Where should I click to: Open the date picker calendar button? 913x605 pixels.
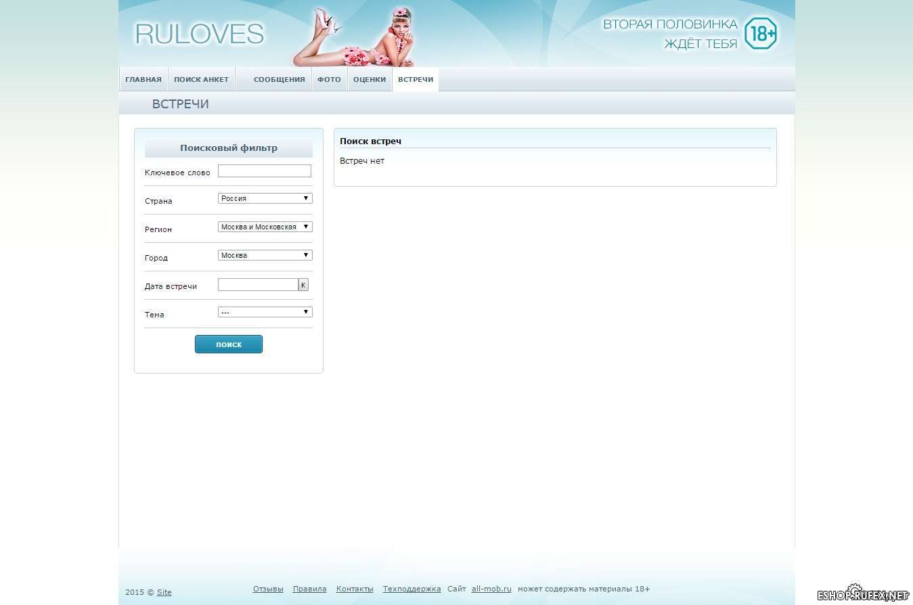coord(303,285)
